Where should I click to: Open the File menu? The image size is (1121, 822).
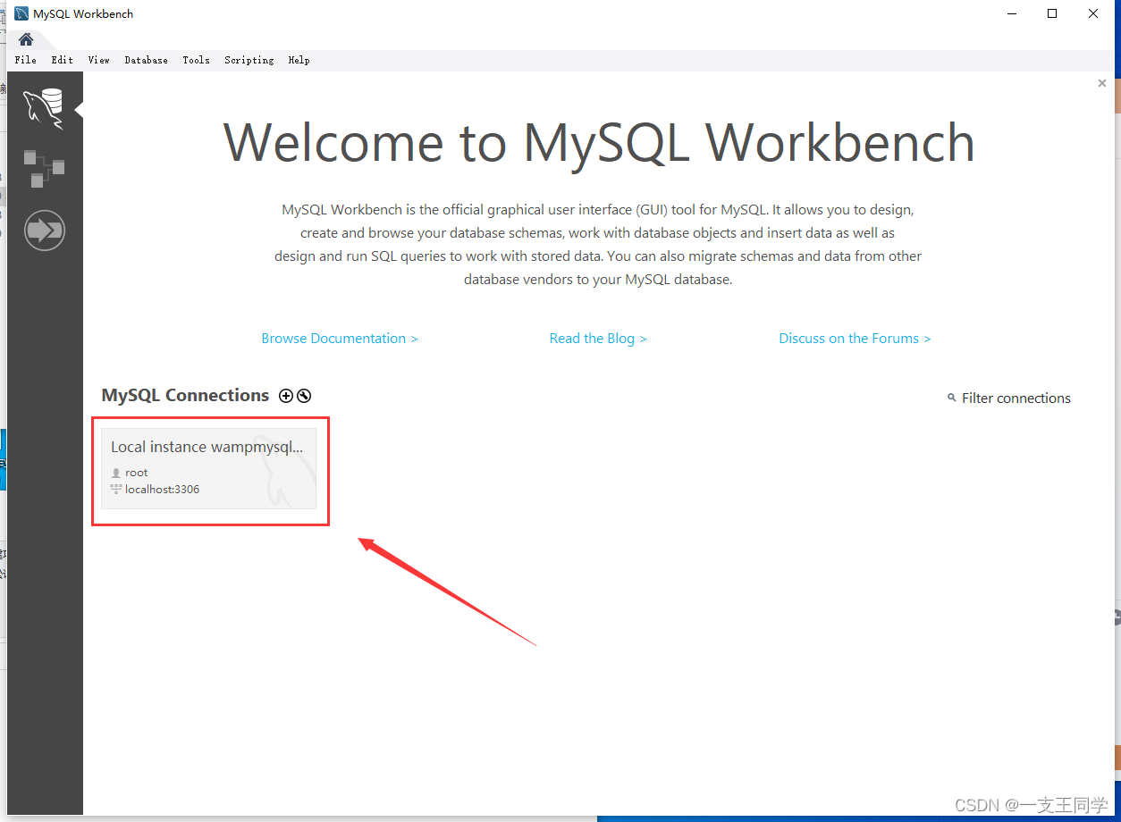point(25,60)
